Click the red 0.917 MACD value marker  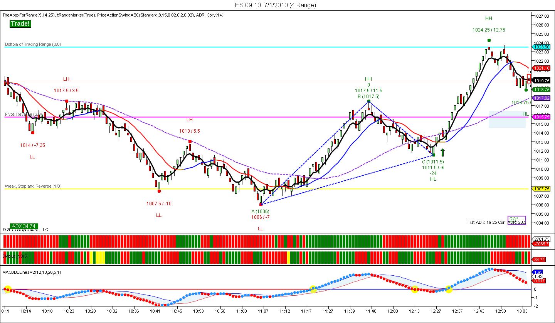[539, 281]
